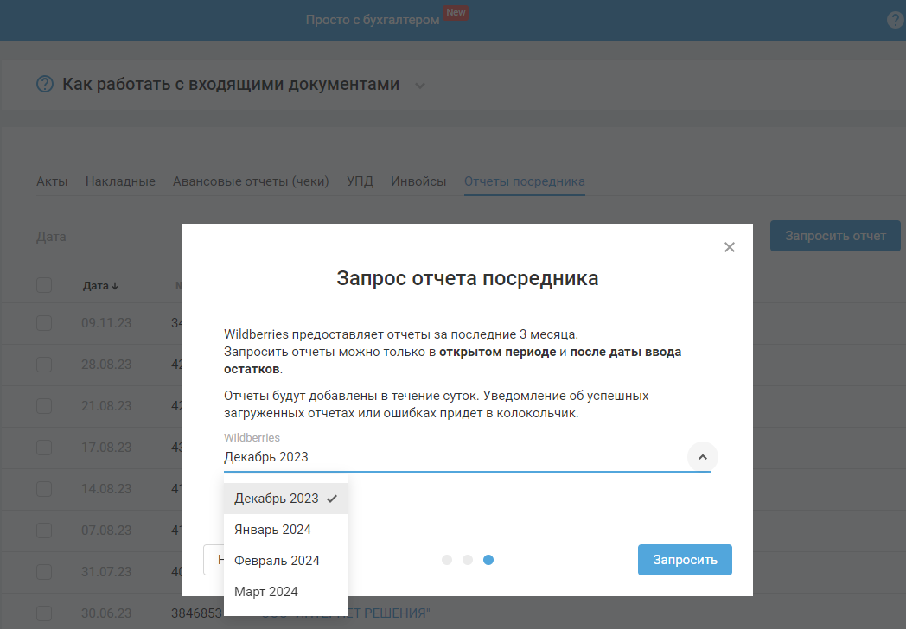Choose Март 2024 from the list

285,592
